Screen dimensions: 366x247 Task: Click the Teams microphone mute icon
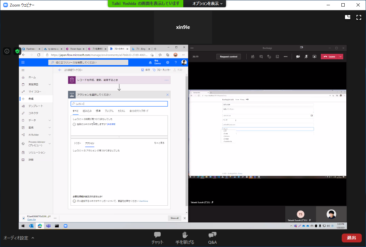coord(306,56)
